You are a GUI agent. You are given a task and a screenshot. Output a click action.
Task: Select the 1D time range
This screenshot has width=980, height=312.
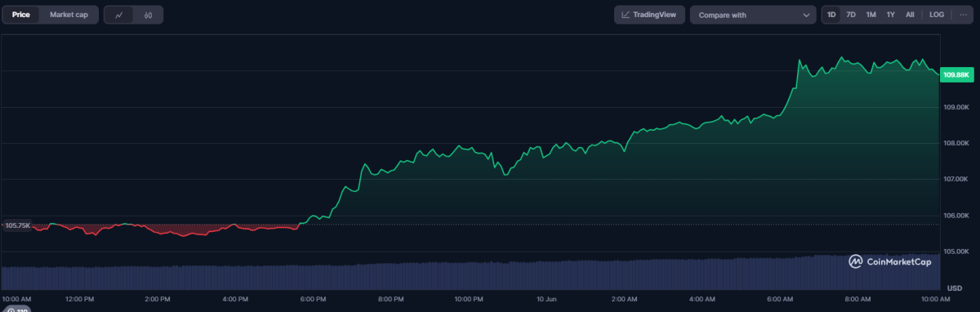pyautogui.click(x=831, y=15)
